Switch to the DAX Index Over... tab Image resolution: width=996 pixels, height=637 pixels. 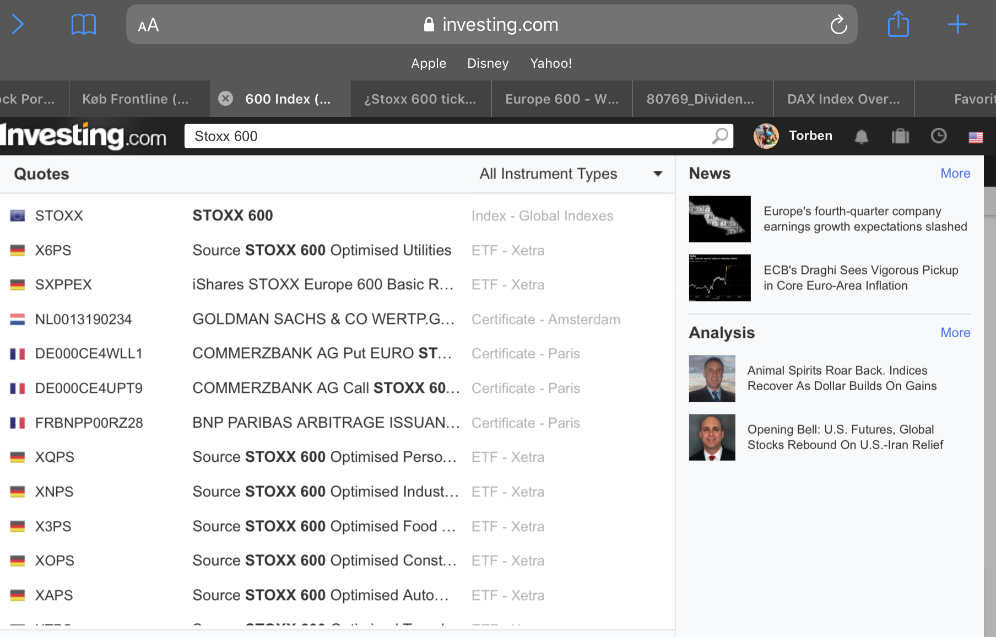(x=843, y=99)
